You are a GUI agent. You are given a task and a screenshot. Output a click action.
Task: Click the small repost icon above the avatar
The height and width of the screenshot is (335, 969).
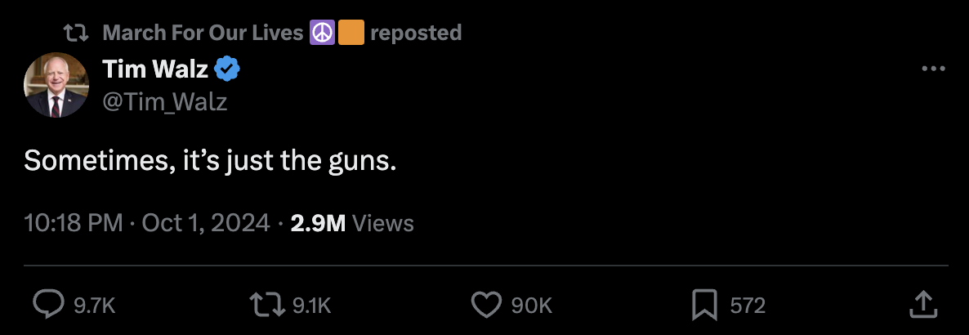point(76,33)
